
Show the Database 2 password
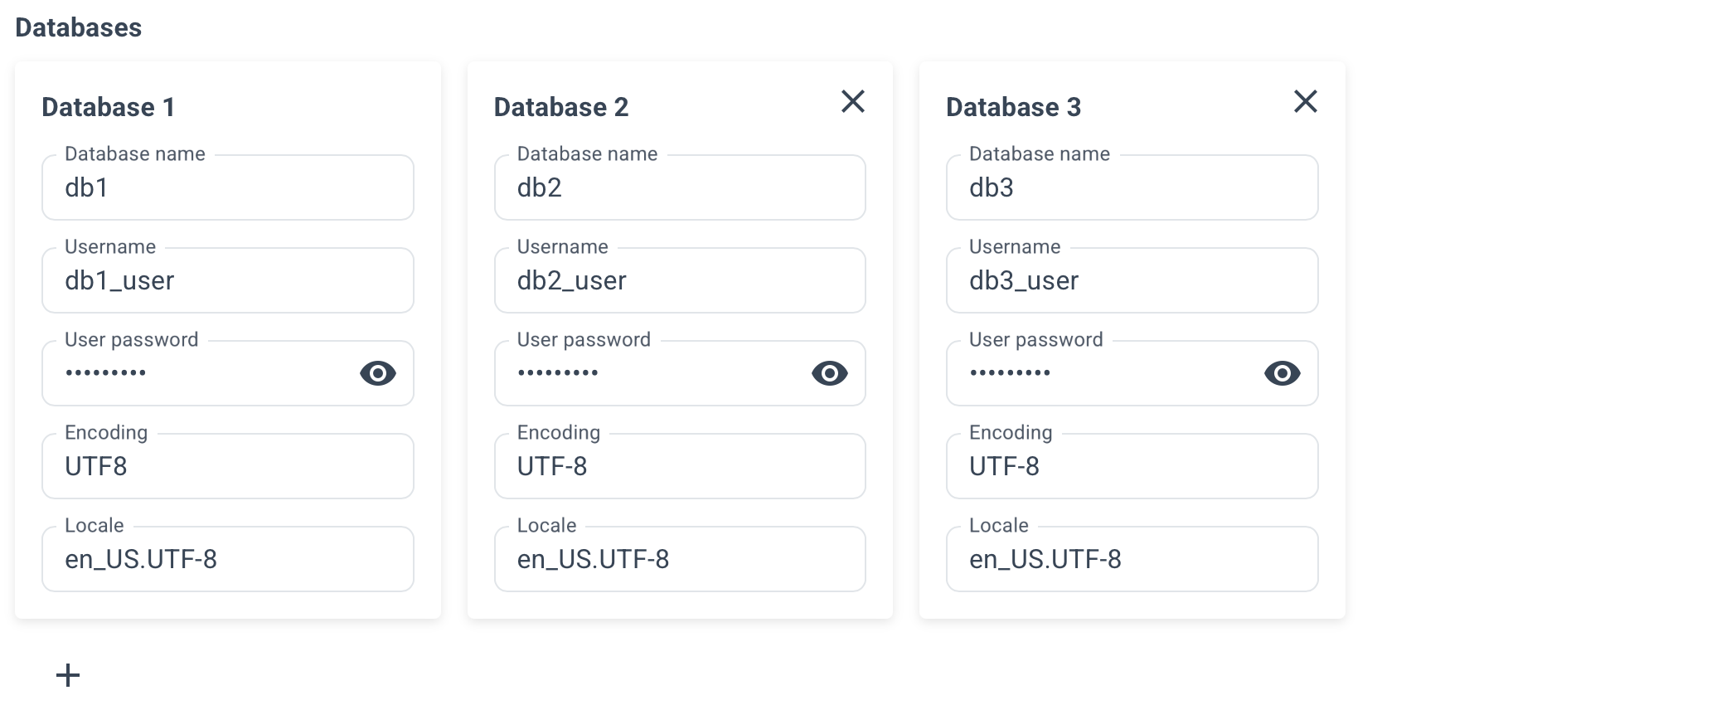831,373
